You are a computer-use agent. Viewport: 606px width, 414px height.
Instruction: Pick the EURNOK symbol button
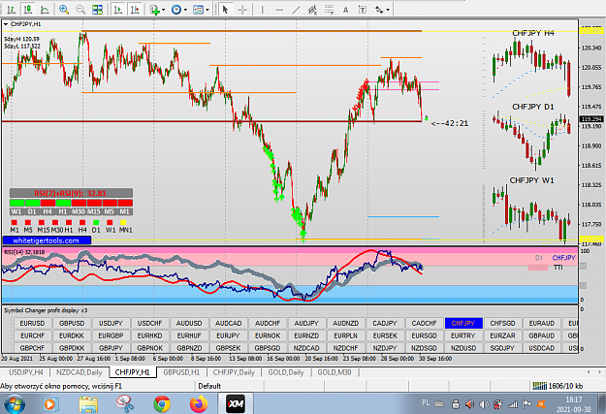(x=268, y=335)
